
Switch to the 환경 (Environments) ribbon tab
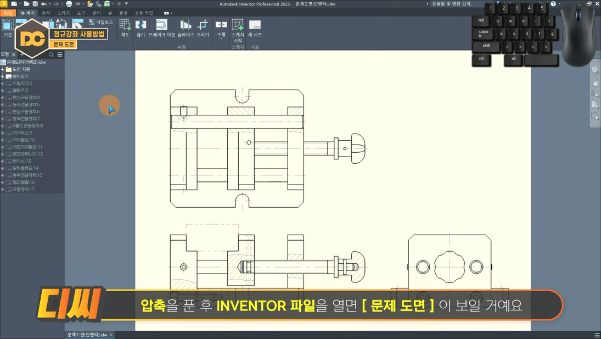[123, 13]
